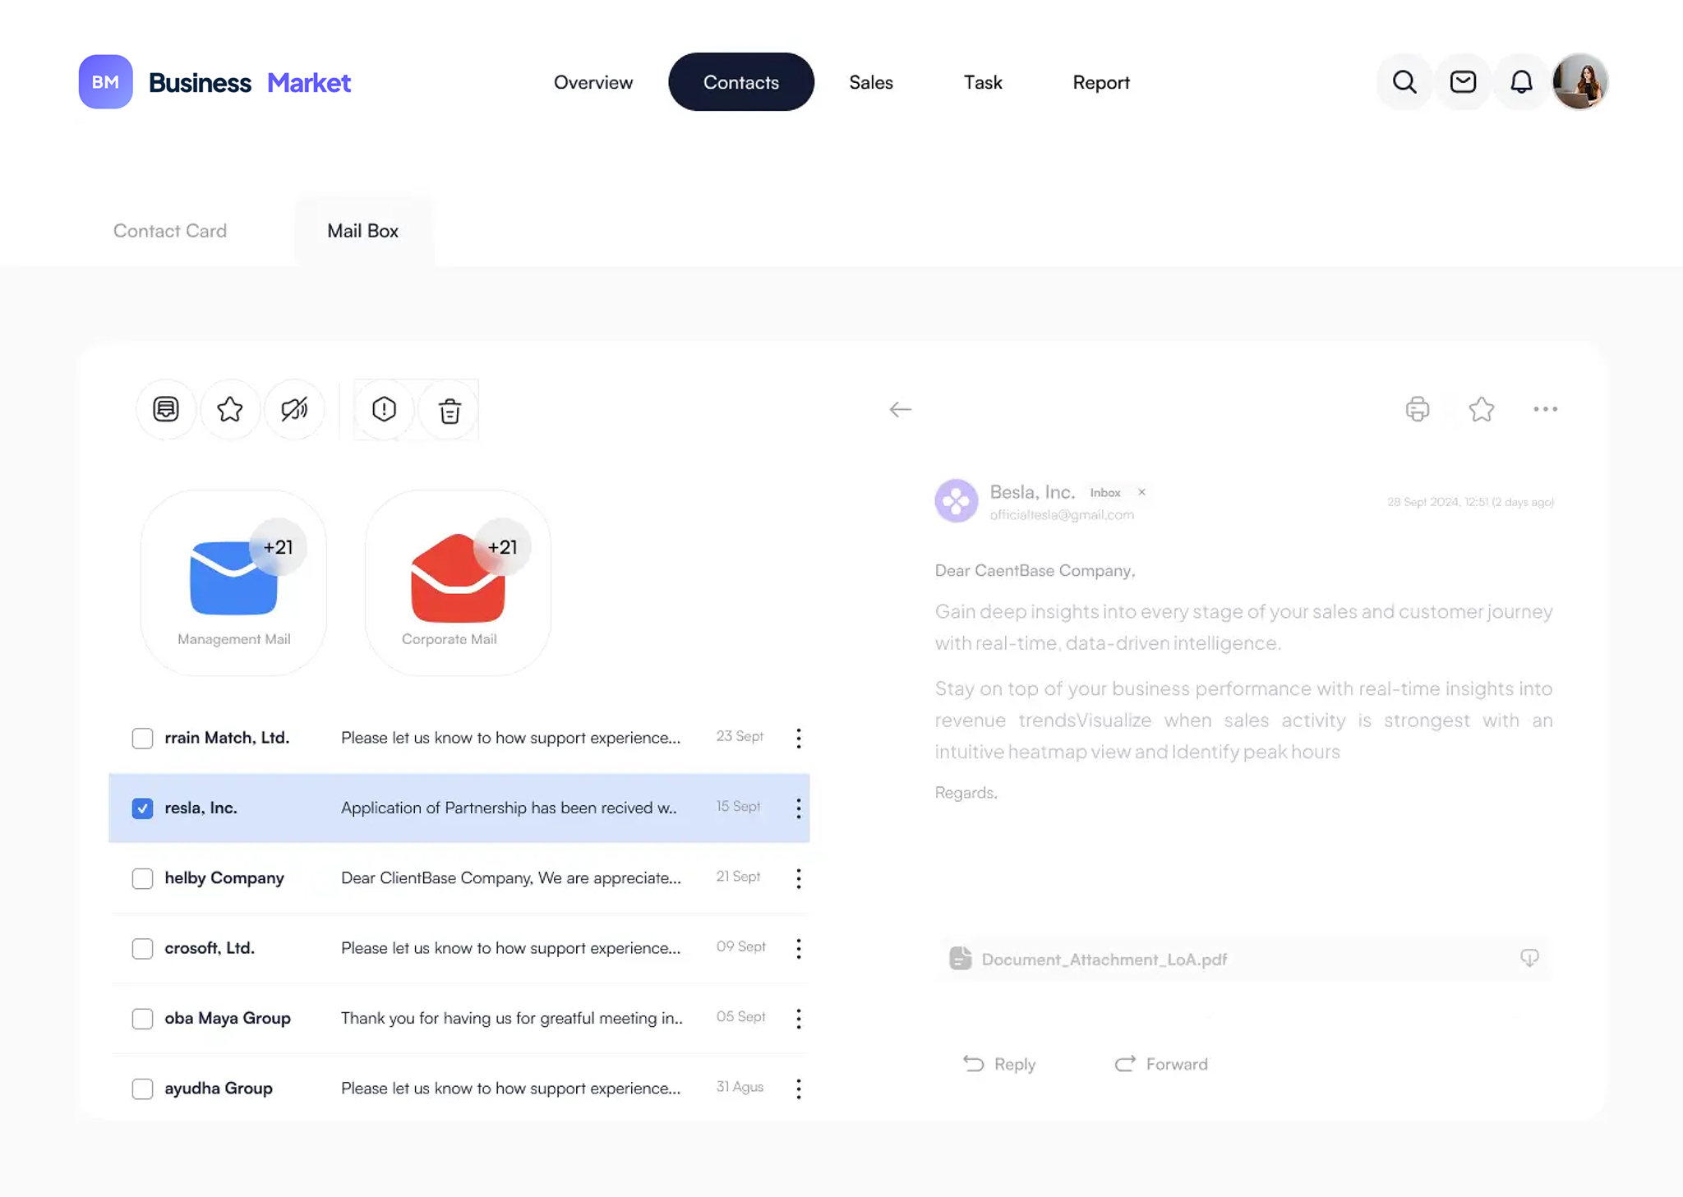The width and height of the screenshot is (1683, 1197).
Task: Open the mail icon in header
Action: (x=1463, y=82)
